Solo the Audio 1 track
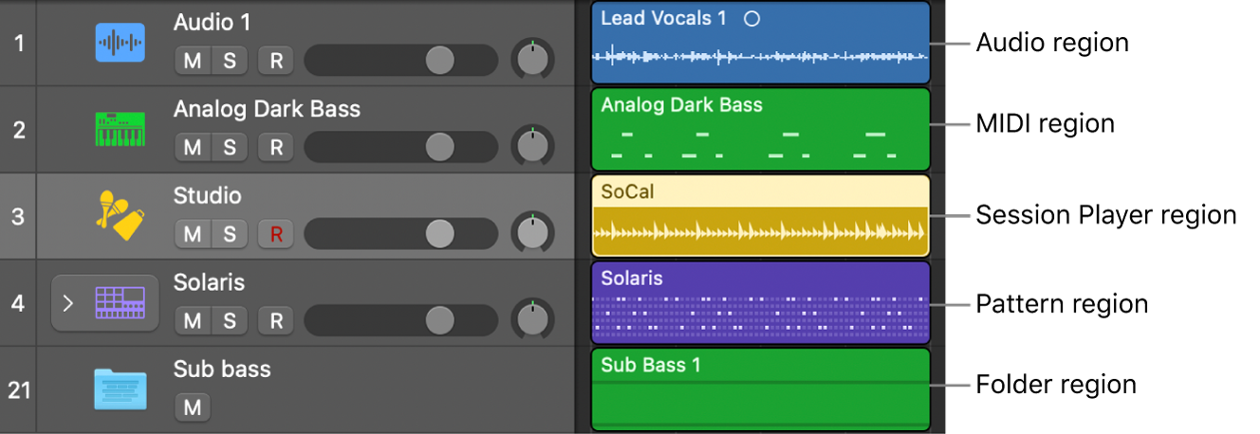The height and width of the screenshot is (434, 1260). (x=230, y=62)
